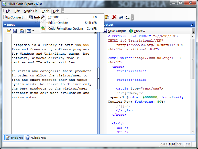
Task: Switch to the Multiple Files tab
Action: pyautogui.click(x=36, y=138)
